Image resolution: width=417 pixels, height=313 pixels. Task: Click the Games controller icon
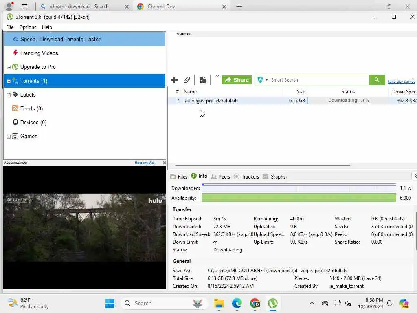click(x=15, y=136)
